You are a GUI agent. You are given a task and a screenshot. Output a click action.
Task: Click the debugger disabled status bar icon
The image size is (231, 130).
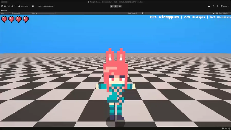point(223,129)
